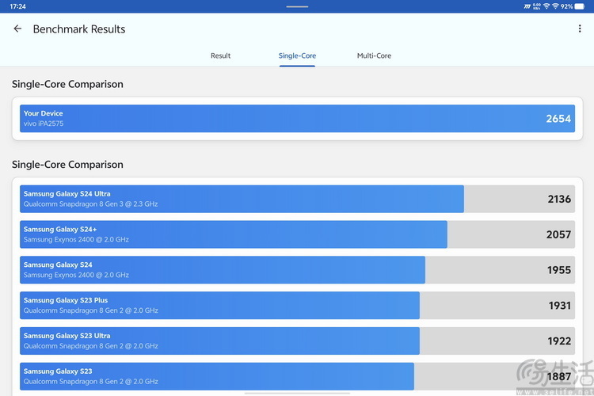Tap the 2654 score on Your Device
This screenshot has width=594, height=396.
pyautogui.click(x=558, y=119)
